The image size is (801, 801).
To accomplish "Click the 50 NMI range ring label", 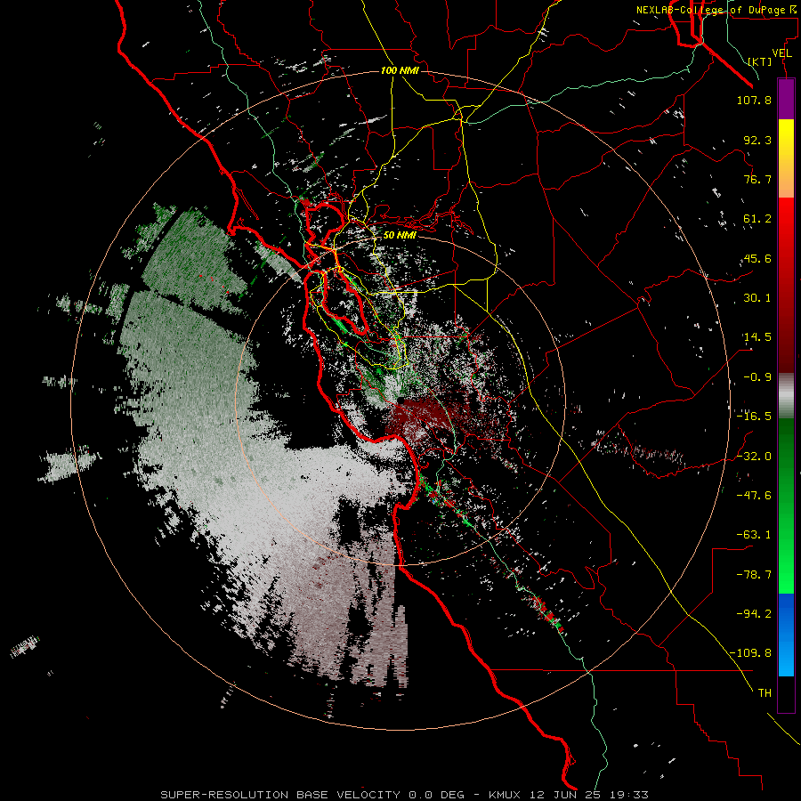I will [x=400, y=235].
